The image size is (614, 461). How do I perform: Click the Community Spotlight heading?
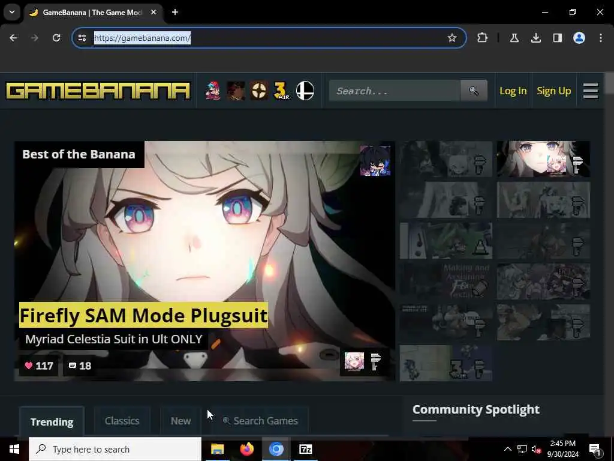[x=475, y=409]
